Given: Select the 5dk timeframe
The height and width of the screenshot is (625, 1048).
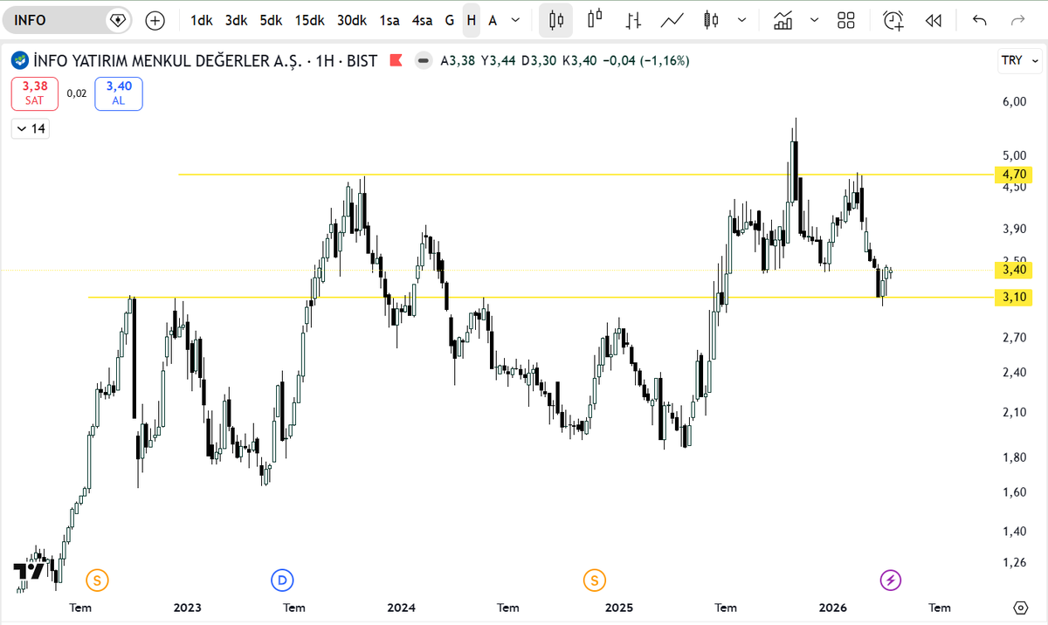Looking at the screenshot, I should [271, 20].
